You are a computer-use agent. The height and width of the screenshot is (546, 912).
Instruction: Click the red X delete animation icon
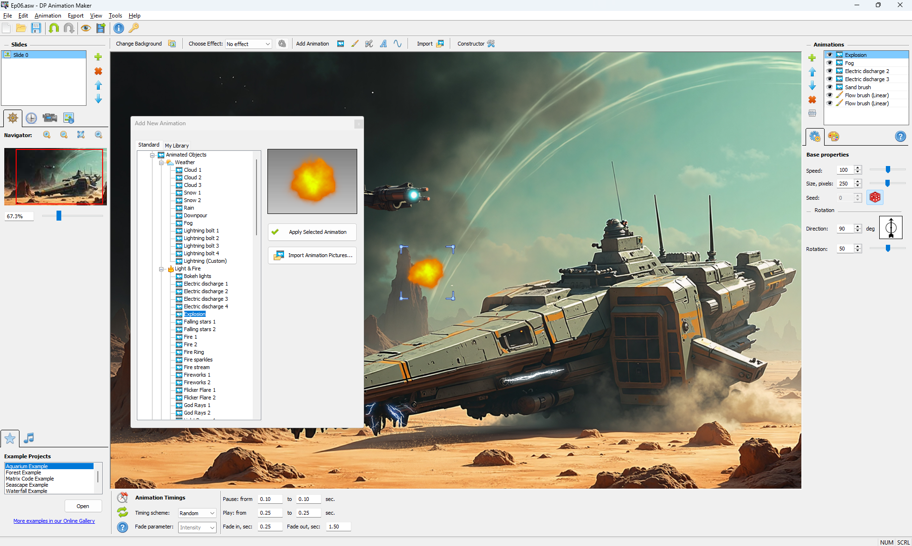[x=812, y=100]
